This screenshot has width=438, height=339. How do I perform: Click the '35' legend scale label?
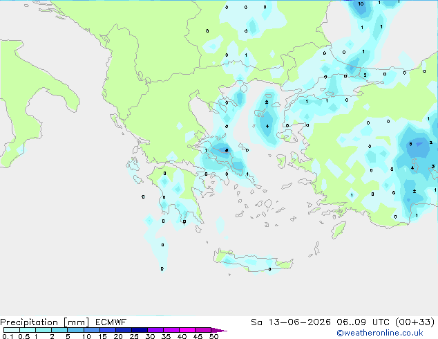[x=166, y=336]
